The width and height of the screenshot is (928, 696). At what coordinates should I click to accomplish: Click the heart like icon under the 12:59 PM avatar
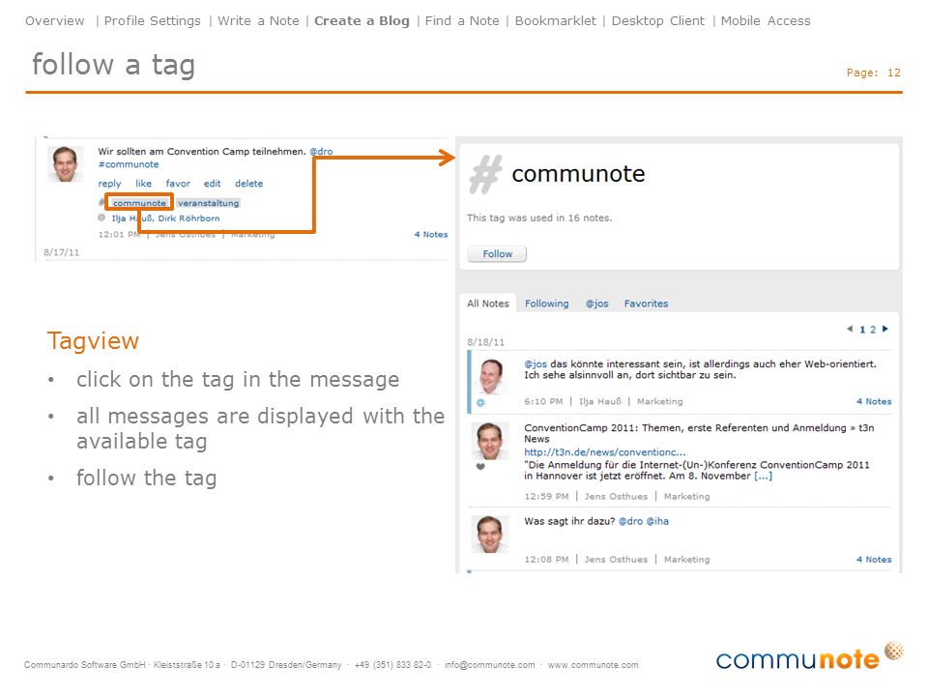tap(480, 466)
